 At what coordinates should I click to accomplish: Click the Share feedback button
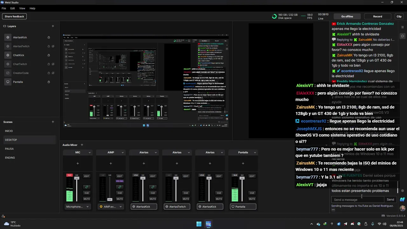tap(14, 17)
